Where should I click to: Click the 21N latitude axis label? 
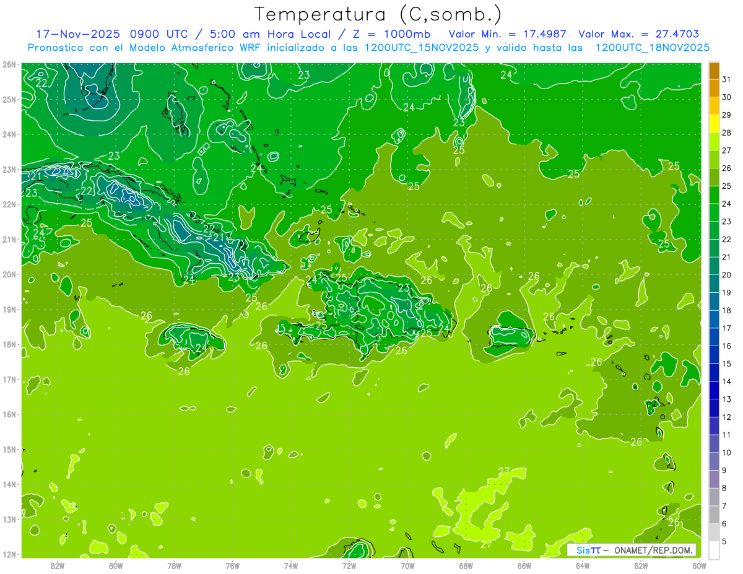[9, 239]
